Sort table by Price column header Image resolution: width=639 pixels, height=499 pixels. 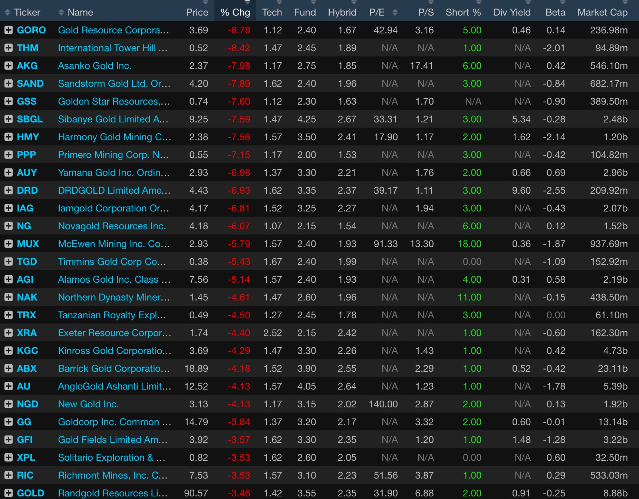(x=197, y=12)
